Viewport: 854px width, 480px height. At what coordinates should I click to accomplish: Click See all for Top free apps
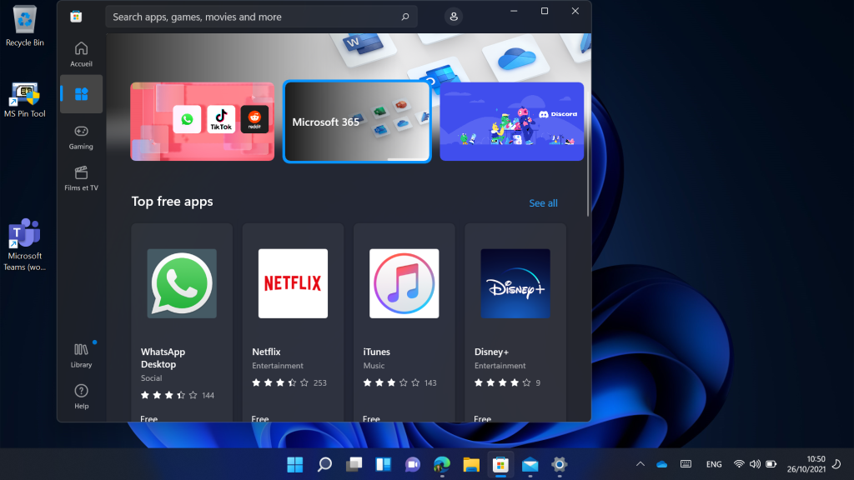(543, 203)
